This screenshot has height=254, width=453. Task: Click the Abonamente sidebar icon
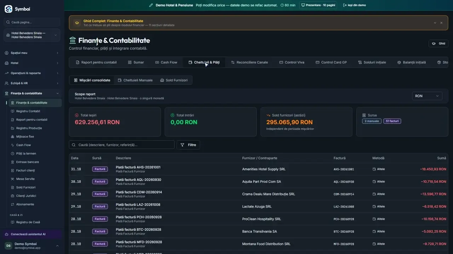pos(13,204)
